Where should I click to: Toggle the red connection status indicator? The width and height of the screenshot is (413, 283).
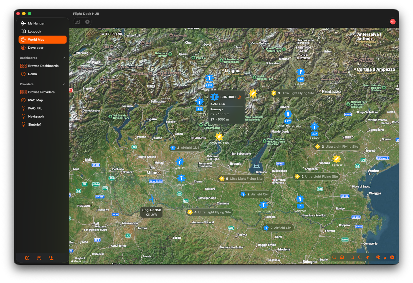(x=393, y=22)
